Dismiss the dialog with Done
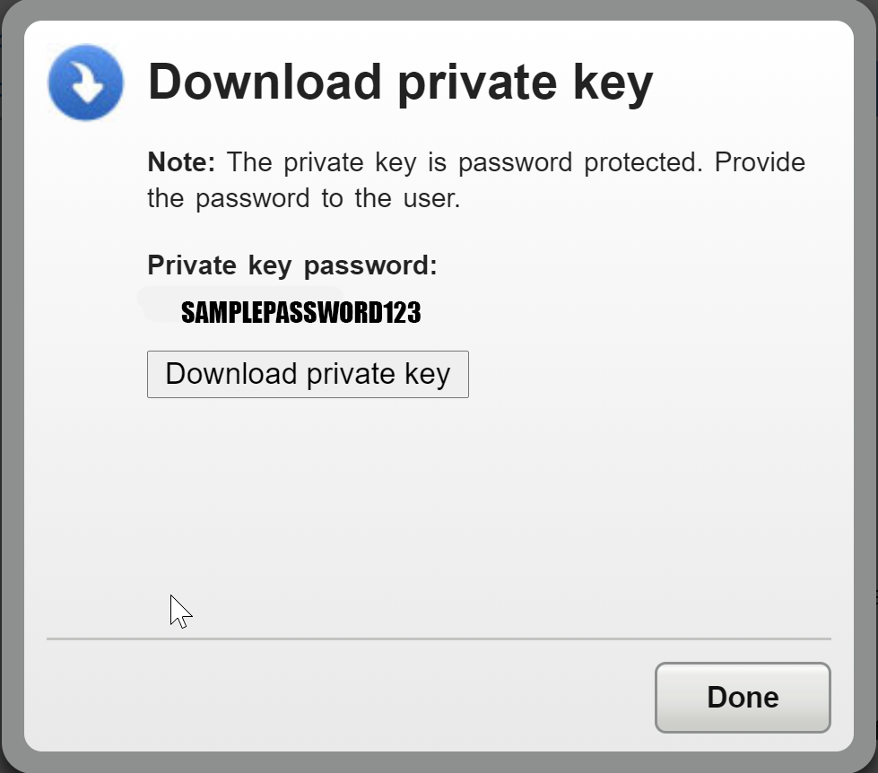The width and height of the screenshot is (878, 773). (743, 698)
